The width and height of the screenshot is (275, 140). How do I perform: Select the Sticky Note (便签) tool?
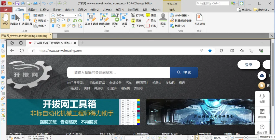pos(151,15)
